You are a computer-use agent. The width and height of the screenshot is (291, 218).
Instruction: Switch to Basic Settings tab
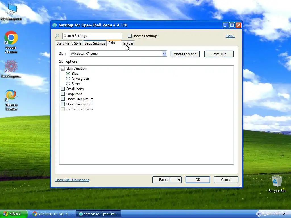[95, 43]
